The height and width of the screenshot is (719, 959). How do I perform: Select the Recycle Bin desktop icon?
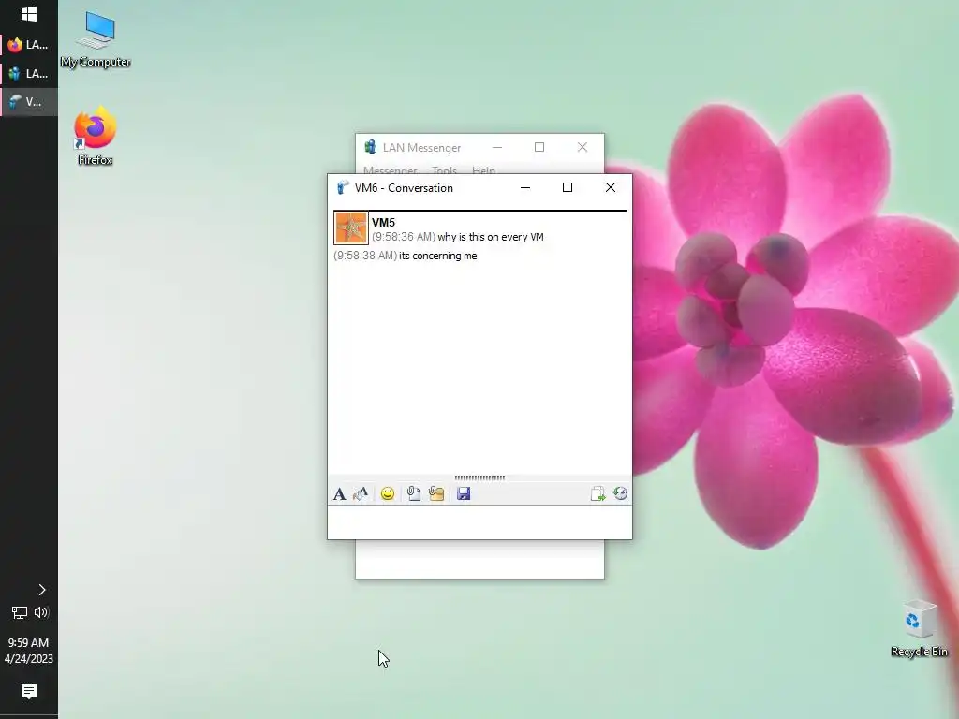919,630
